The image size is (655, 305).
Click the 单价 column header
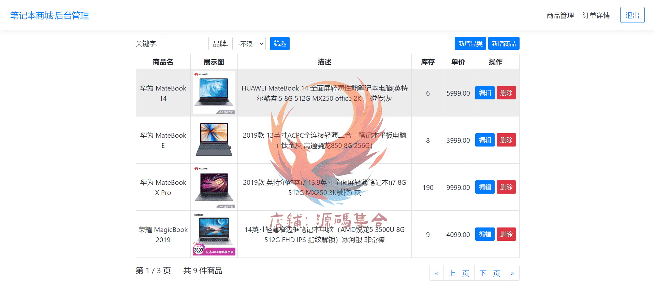[458, 62]
